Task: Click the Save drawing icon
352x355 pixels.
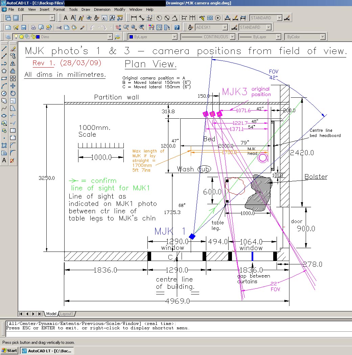Action: tap(24, 27)
